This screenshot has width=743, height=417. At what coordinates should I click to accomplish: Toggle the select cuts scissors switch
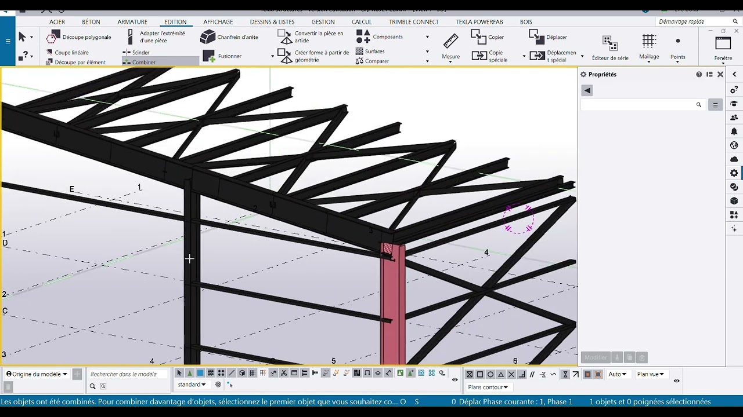click(284, 373)
